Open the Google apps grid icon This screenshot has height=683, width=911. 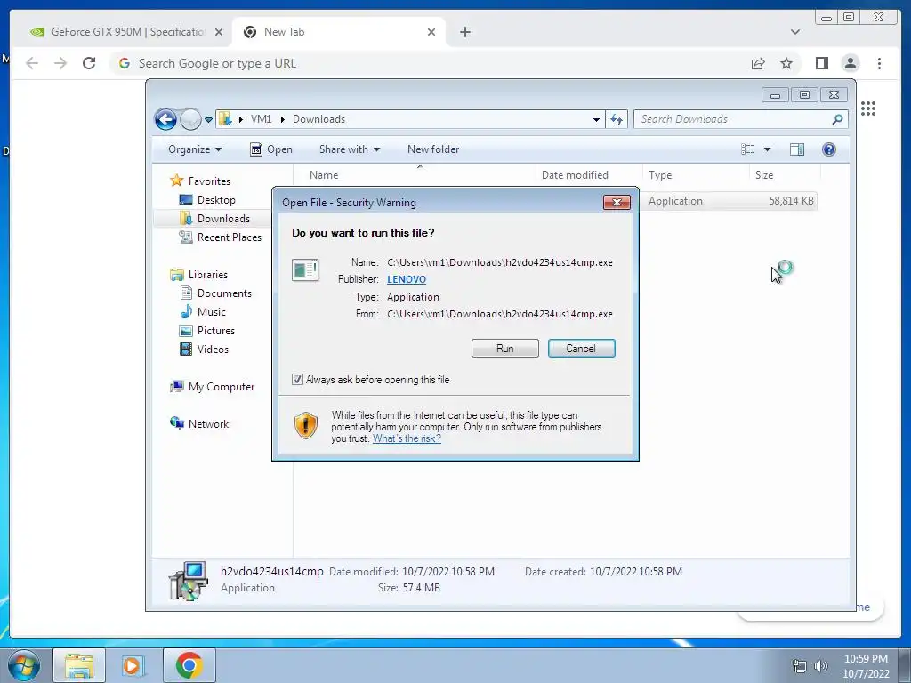(868, 108)
